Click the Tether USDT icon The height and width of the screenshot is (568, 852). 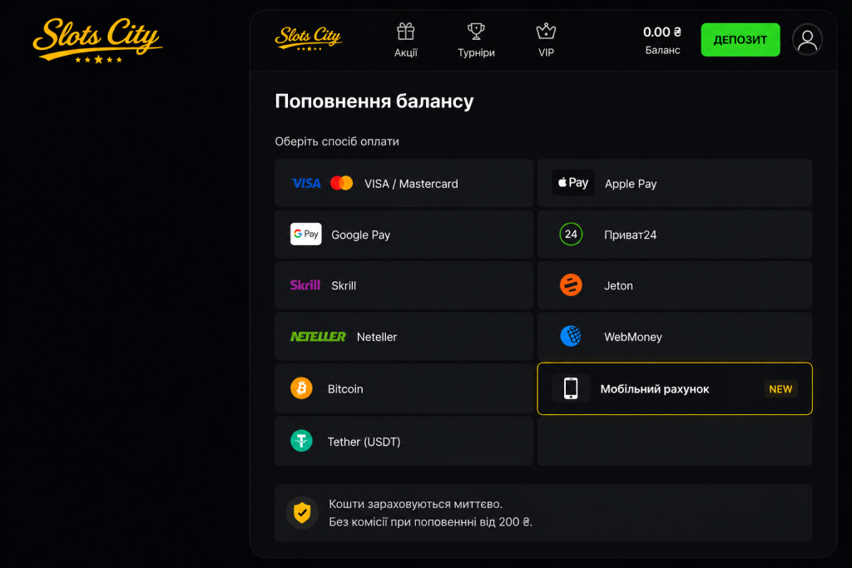point(301,441)
